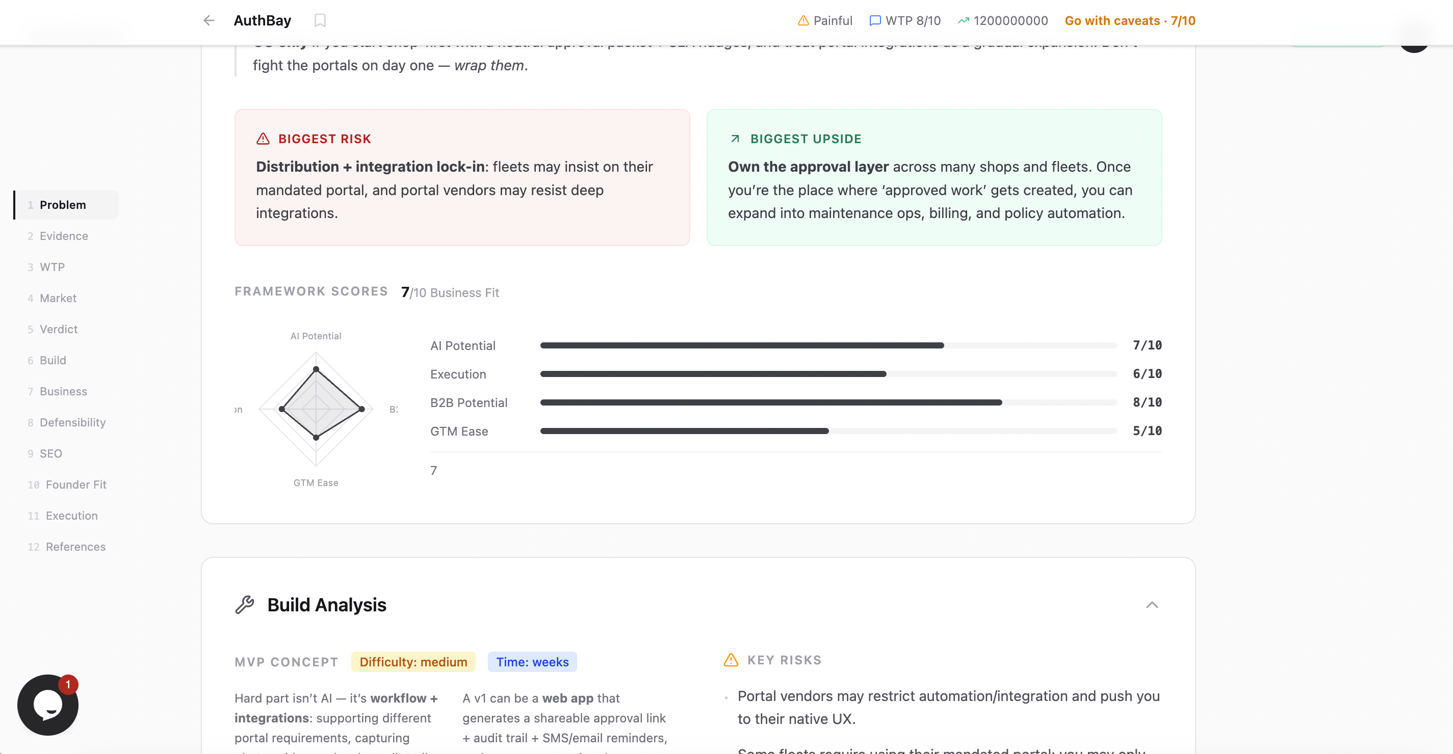Click the WTP chat bubble icon
Image resolution: width=1453 pixels, height=754 pixels.
coord(875,21)
